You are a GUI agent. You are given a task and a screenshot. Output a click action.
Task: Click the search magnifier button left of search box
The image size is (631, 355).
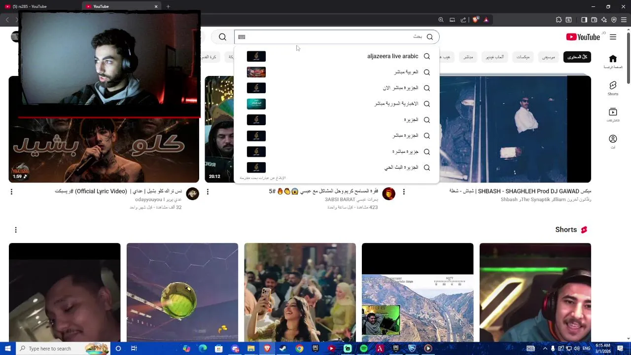pos(222,37)
